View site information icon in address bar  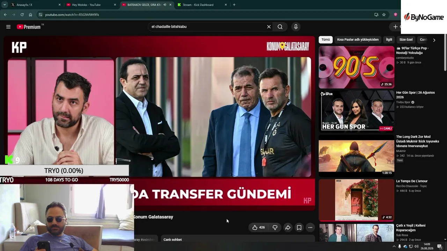40,15
